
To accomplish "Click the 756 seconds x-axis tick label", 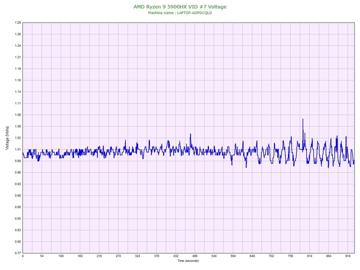I will click(291, 256).
